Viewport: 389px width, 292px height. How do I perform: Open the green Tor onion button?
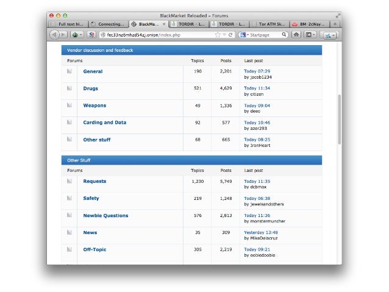pyautogui.click(x=77, y=35)
